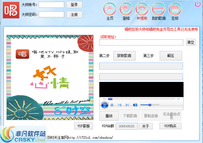Click the first gray result field

(141, 66)
